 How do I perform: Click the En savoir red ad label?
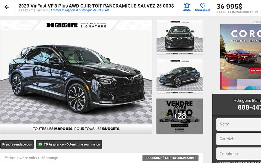[255, 70]
